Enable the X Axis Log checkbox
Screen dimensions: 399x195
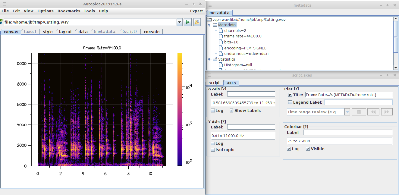[213, 111]
